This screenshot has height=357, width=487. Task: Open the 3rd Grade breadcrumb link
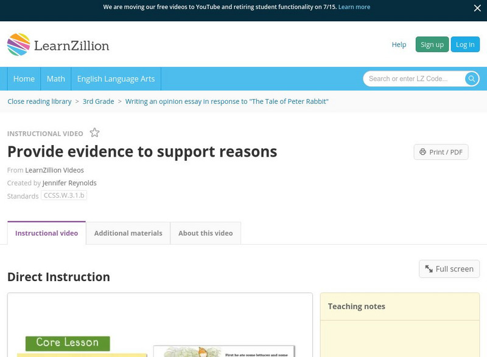(x=97, y=101)
